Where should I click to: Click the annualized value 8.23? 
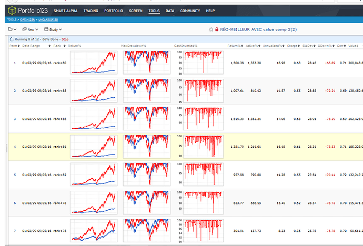282,231
